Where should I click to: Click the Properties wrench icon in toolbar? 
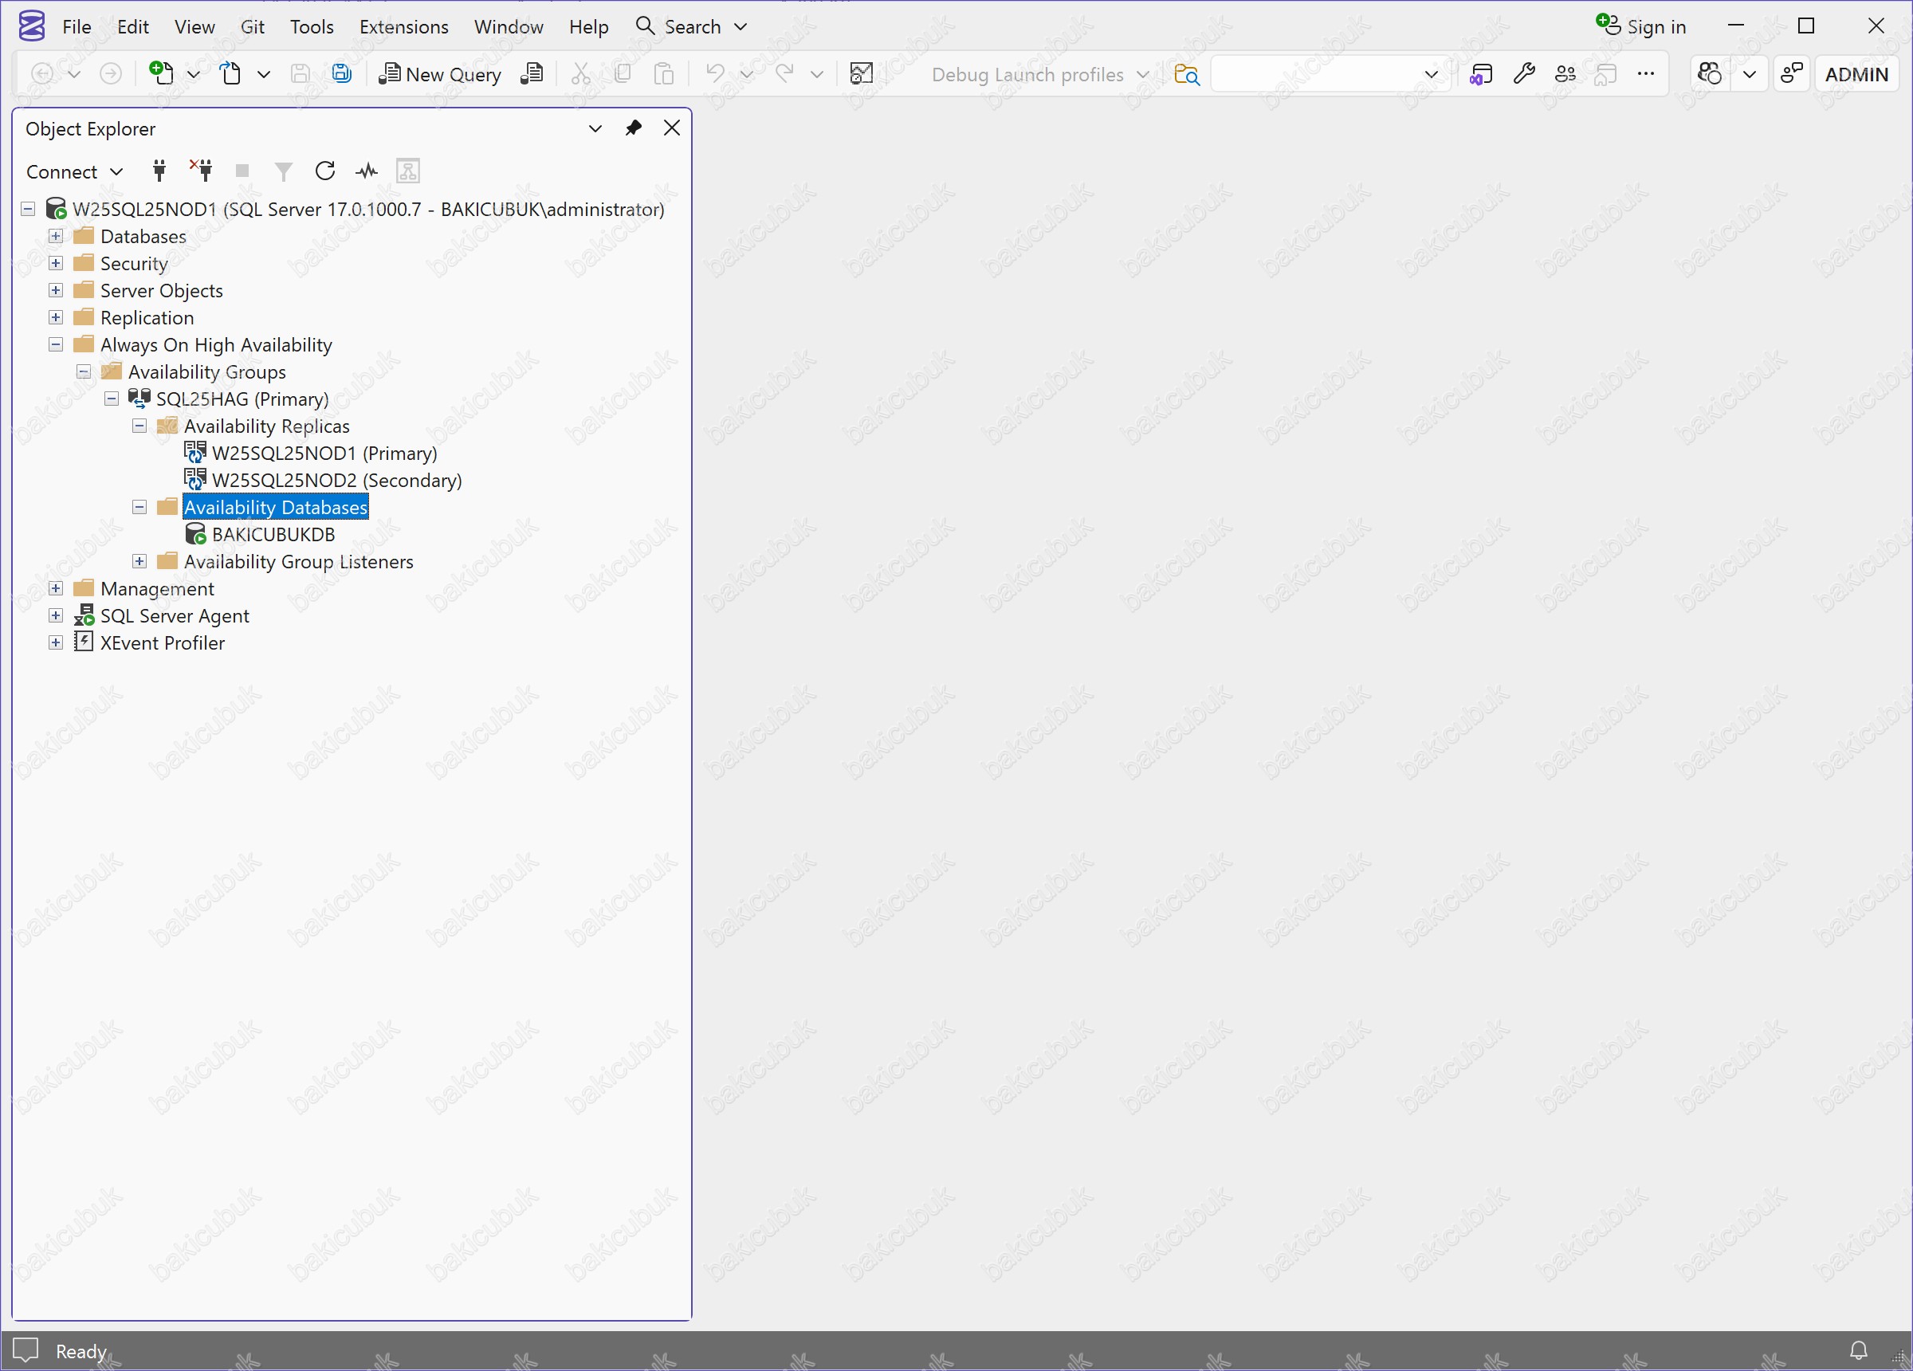pyautogui.click(x=1523, y=74)
